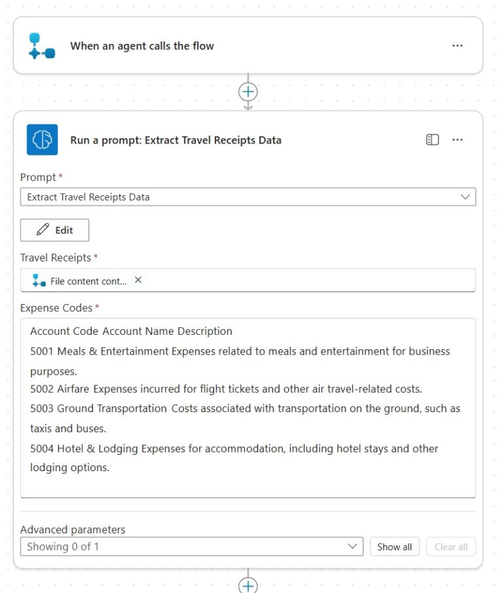Insert a new step between the two cards
Image resolution: width=503 pixels, height=593 pixels.
[248, 92]
